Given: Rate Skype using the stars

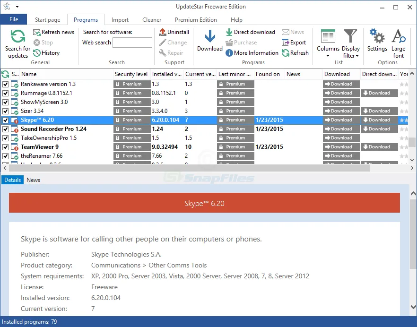Looking at the screenshot, I should pyautogui.click(x=403, y=120).
